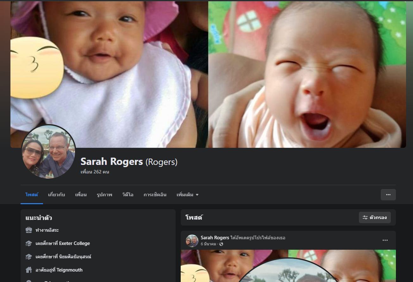
Task: Expand the เพิ่มเติม dropdown
Action: (x=188, y=195)
